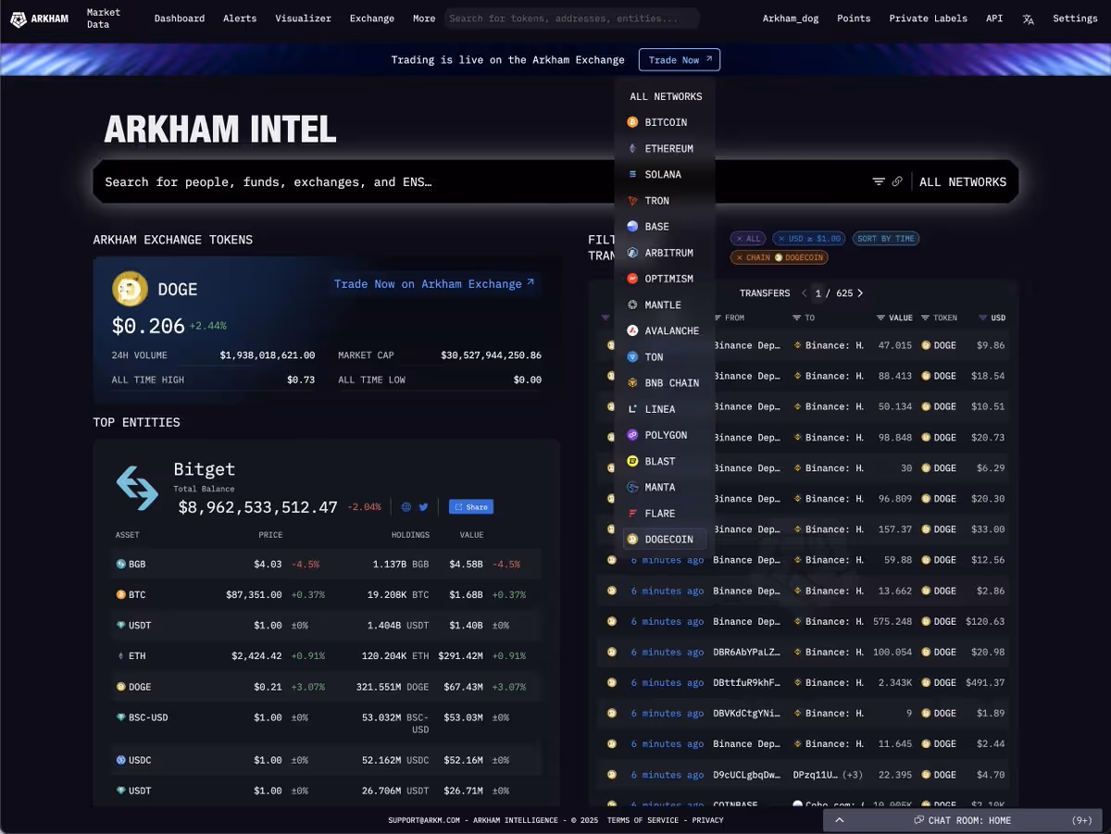The image size is (1111, 834).
Task: Select Linea in the networks dropdown
Action: [665, 409]
